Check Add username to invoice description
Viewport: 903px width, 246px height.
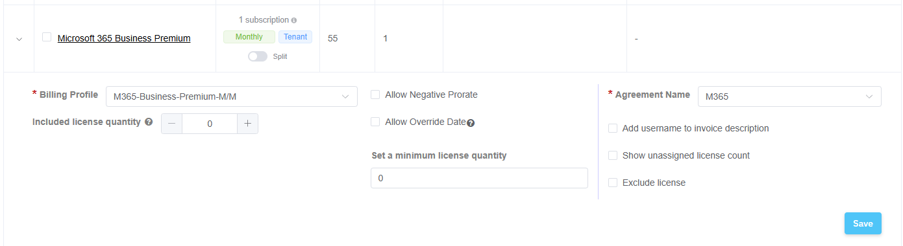pos(613,128)
